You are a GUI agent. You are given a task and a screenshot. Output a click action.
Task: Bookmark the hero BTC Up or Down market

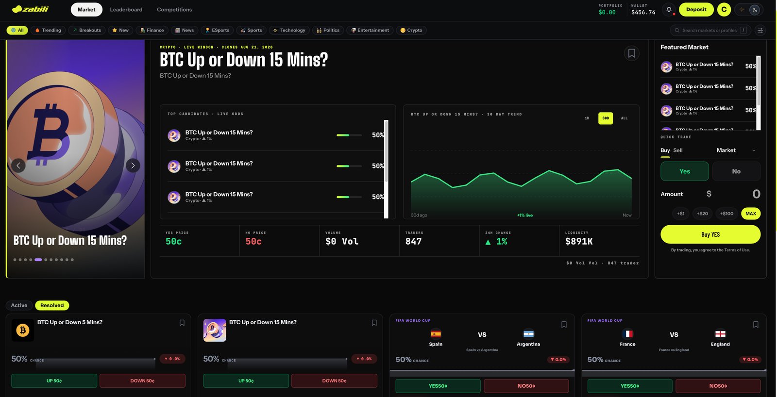tap(632, 53)
